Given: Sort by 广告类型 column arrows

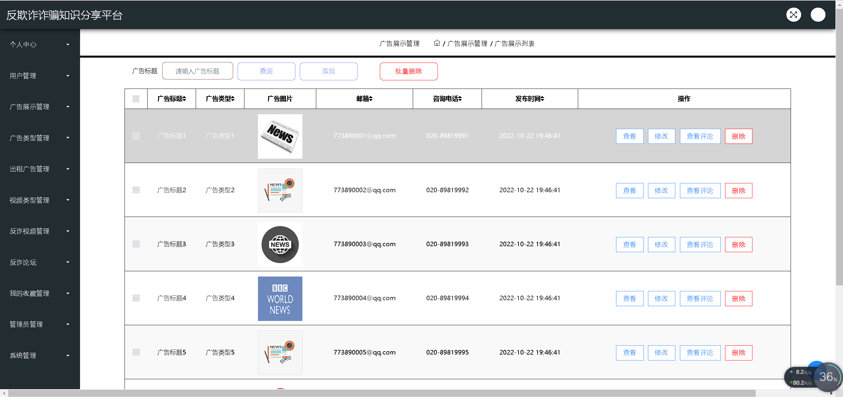Looking at the screenshot, I should coord(233,99).
